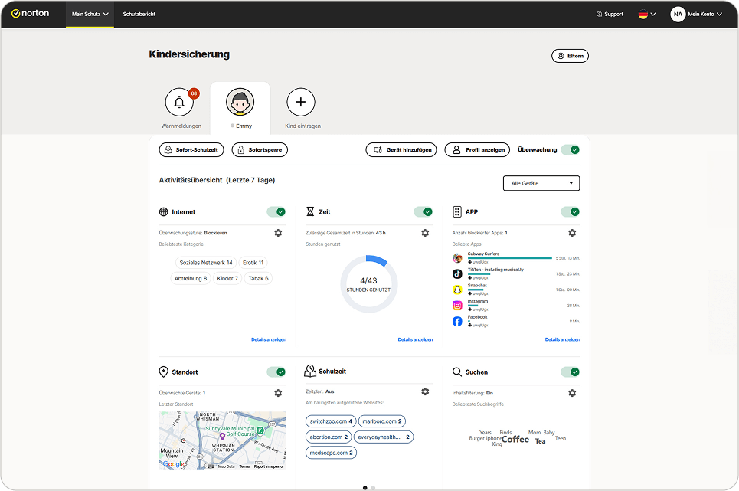Disable the Internet monitoring toggle

pos(276,212)
